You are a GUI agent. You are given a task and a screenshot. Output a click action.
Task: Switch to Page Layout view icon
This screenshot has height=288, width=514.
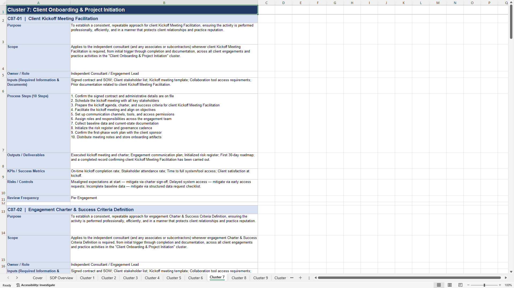450,285
